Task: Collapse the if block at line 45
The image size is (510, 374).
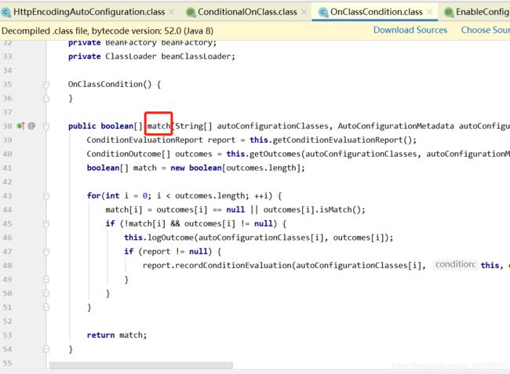Action: pyautogui.click(x=46, y=224)
